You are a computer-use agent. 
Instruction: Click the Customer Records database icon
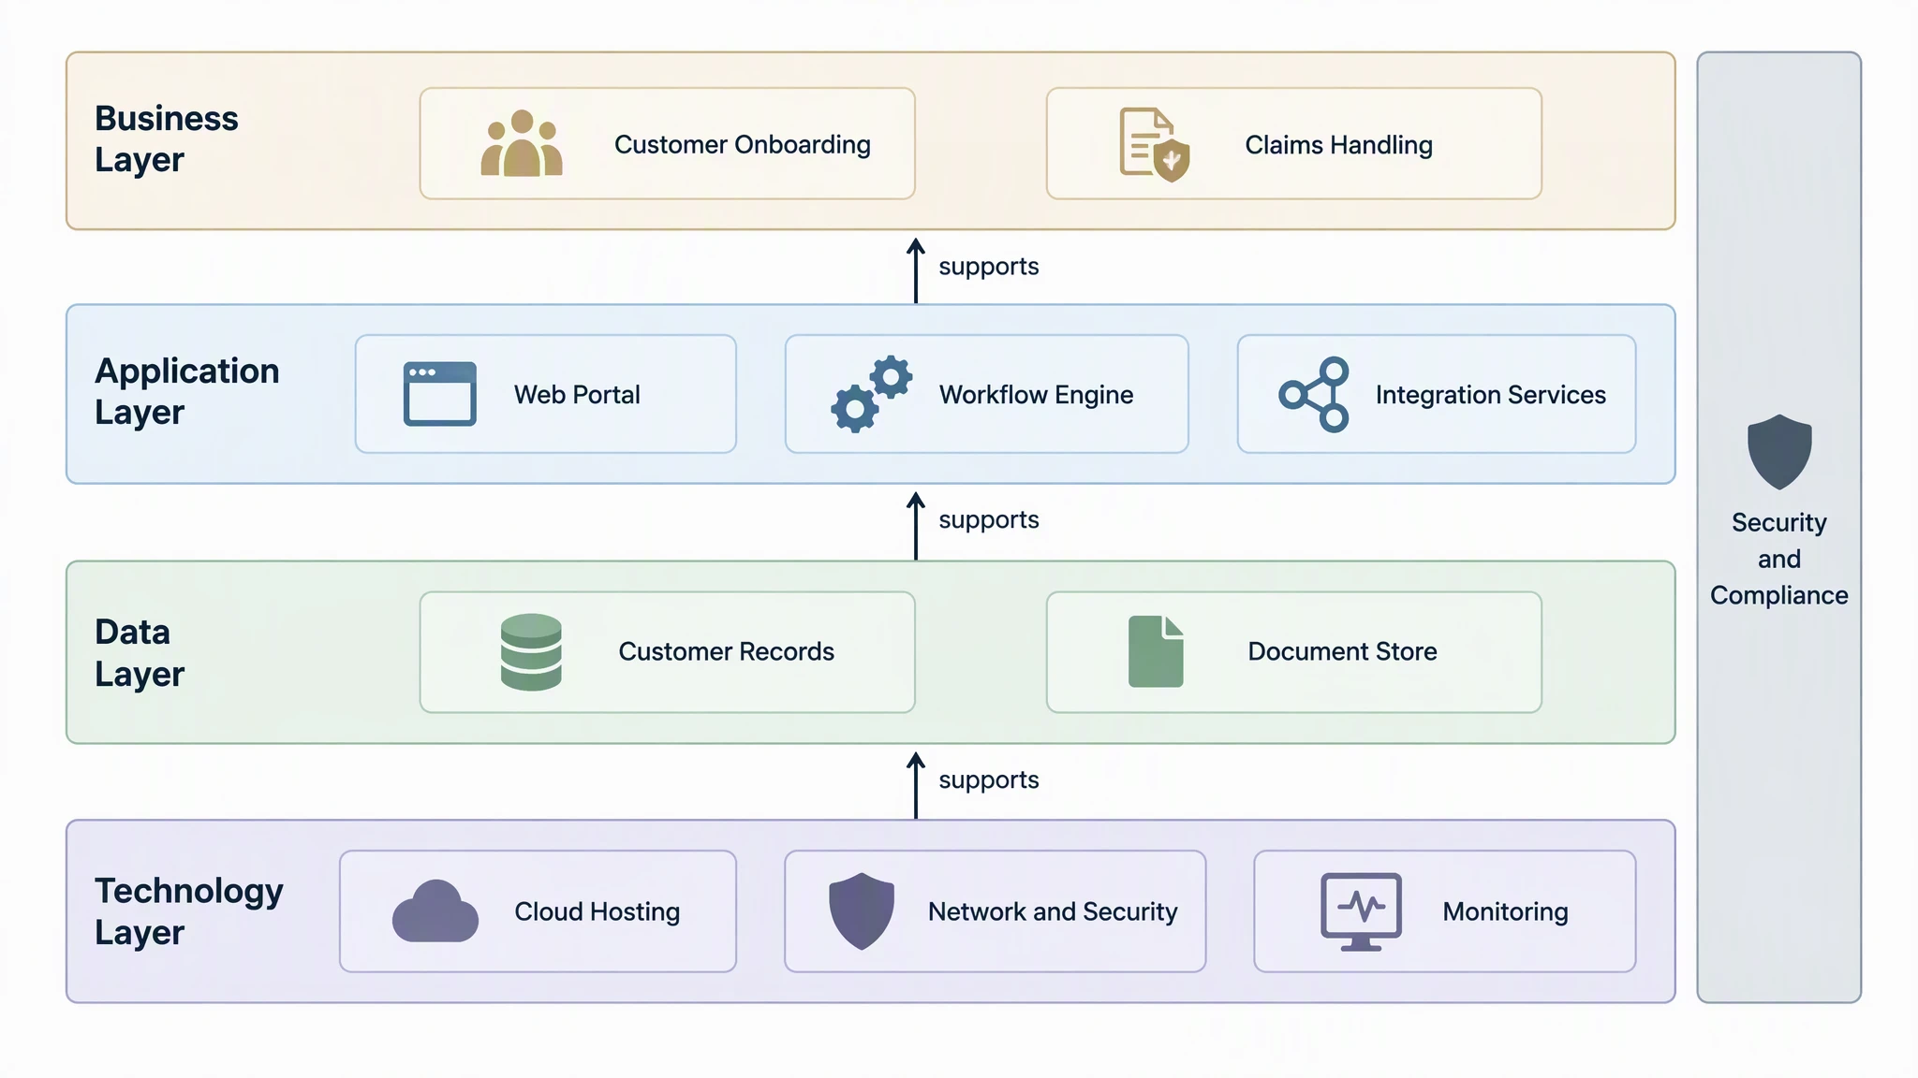pos(531,652)
